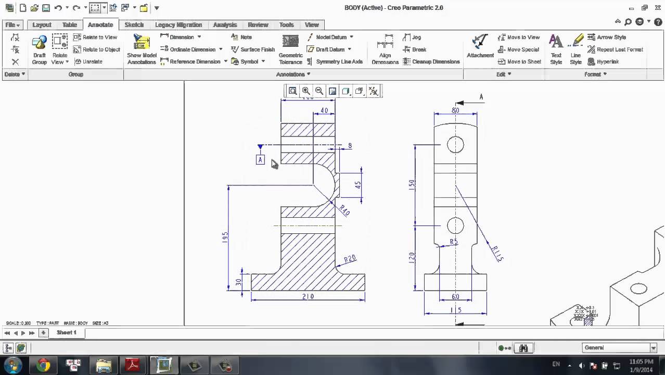Viewport: 665px width, 375px height.
Task: Switch to the Review tab
Action: [x=258, y=24]
